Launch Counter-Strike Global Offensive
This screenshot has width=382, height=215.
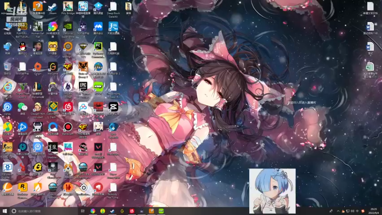pyautogui.click(x=7, y=150)
